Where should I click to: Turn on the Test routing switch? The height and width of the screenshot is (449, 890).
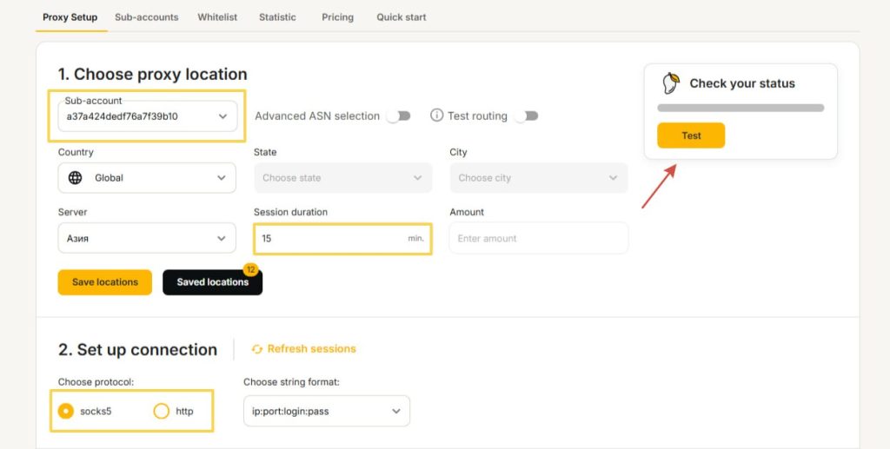click(525, 116)
